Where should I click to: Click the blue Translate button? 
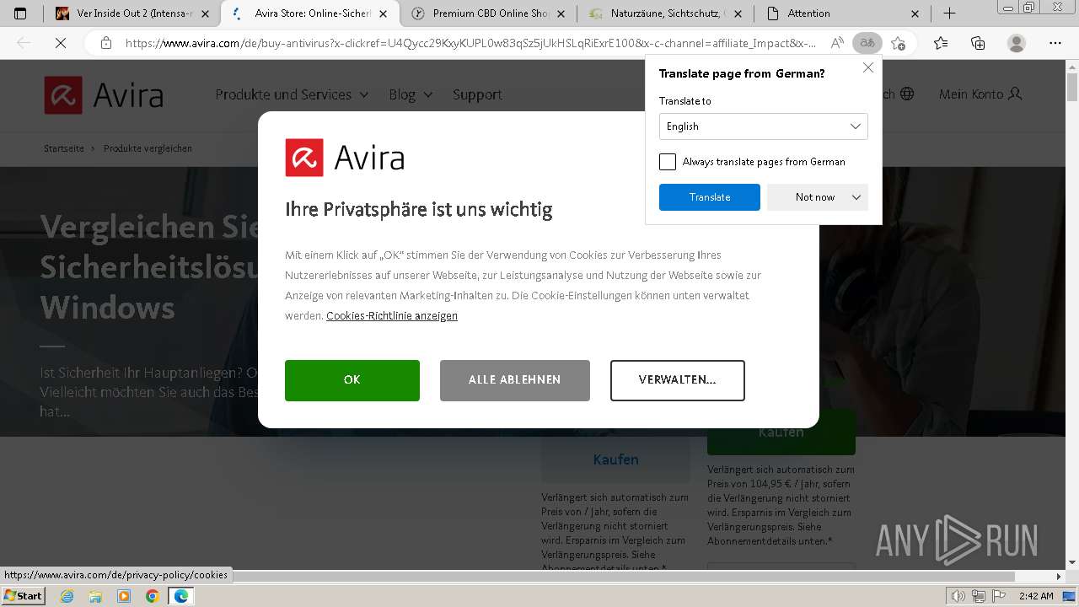[x=710, y=197]
